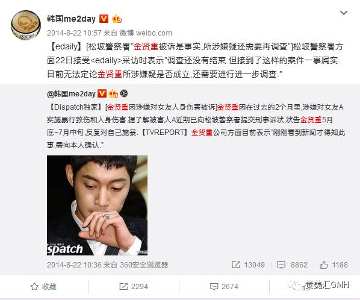This screenshot has width=360, height=300.
Task: Click the verified V badge in the quoted post
Action: [102, 93]
